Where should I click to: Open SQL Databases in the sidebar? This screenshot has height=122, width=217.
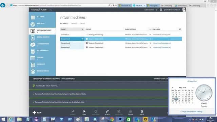(x=42, y=51)
